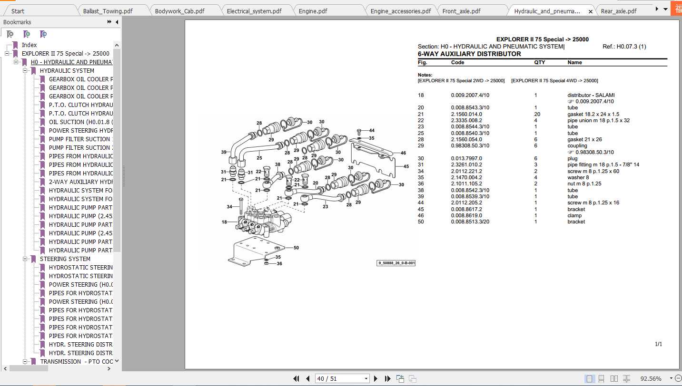This screenshot has height=386, width=682.
Task: Open the zoom percentage dropdown
Action: click(x=671, y=378)
